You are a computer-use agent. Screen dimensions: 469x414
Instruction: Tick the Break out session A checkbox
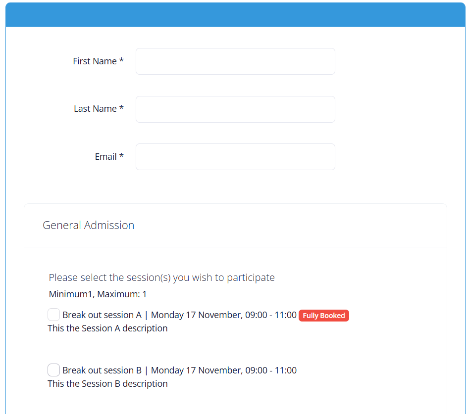(54, 315)
